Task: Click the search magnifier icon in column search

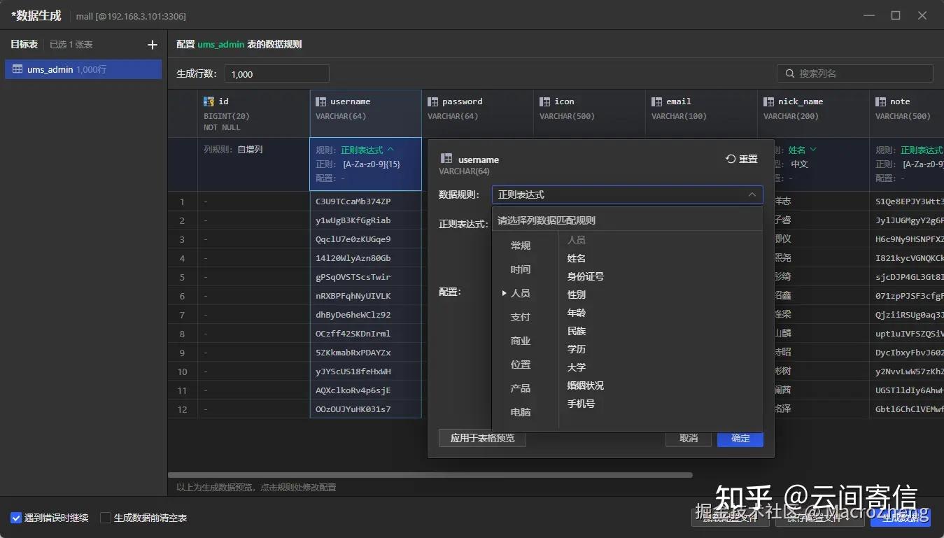Action: pyautogui.click(x=790, y=73)
